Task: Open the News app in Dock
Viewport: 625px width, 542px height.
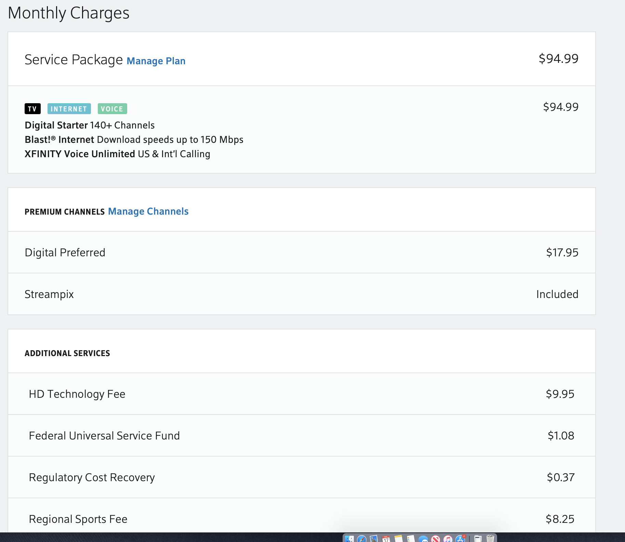Action: pos(436,539)
